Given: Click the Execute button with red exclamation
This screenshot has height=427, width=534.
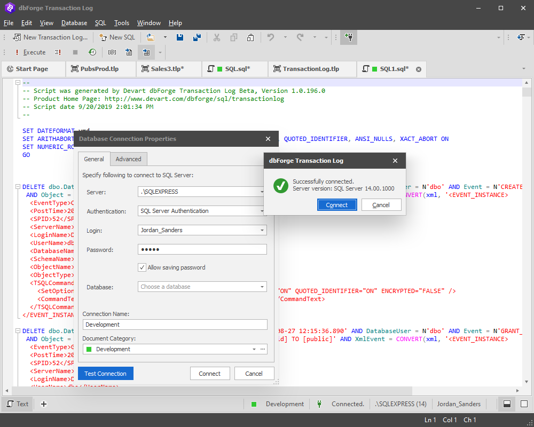Looking at the screenshot, I should click(30, 52).
